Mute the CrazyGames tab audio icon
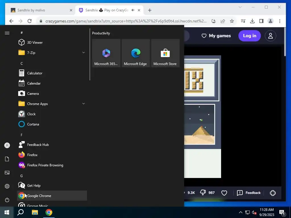The width and height of the screenshot is (291, 218). coord(133,10)
